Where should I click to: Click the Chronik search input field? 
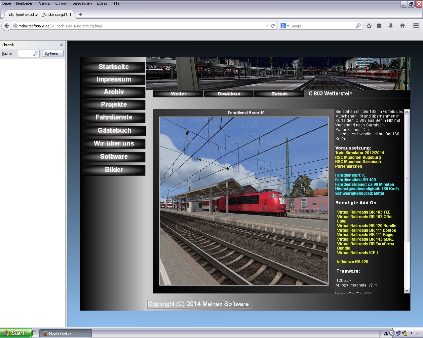click(26, 53)
